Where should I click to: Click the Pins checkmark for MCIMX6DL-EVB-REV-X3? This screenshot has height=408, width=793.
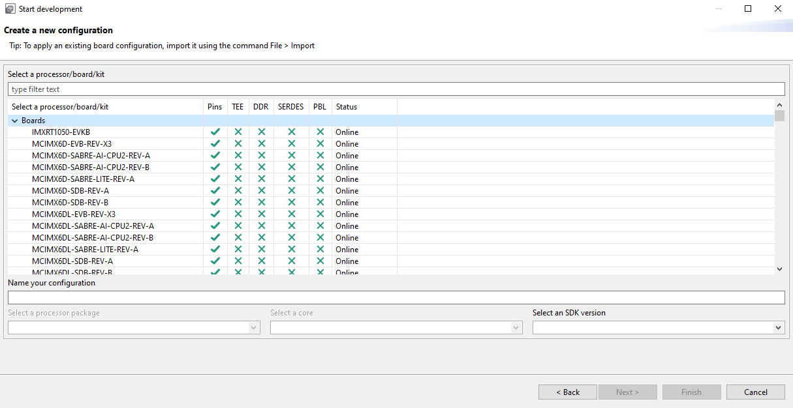tap(215, 214)
